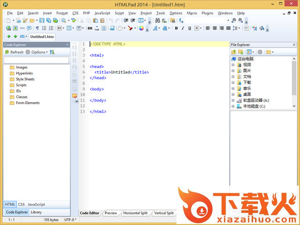Expand the 文档 folder node
300x225 pixels.
(233, 76)
